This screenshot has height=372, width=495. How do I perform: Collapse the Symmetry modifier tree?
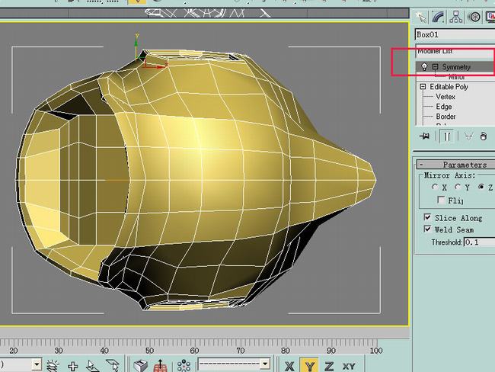436,66
